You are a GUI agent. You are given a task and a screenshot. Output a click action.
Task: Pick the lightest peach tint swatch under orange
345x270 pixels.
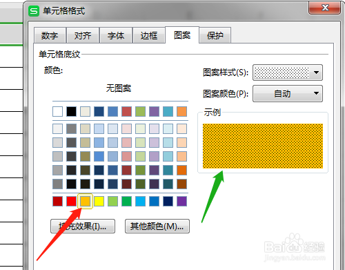pyautogui.click(x=181, y=128)
